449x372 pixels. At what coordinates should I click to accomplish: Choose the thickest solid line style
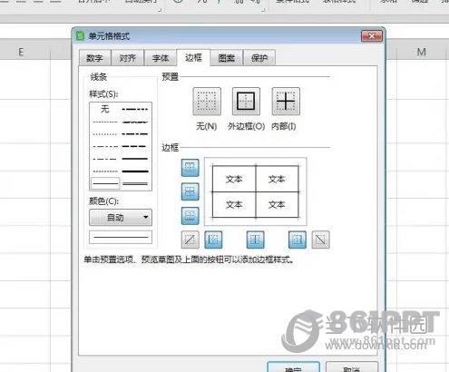(135, 171)
